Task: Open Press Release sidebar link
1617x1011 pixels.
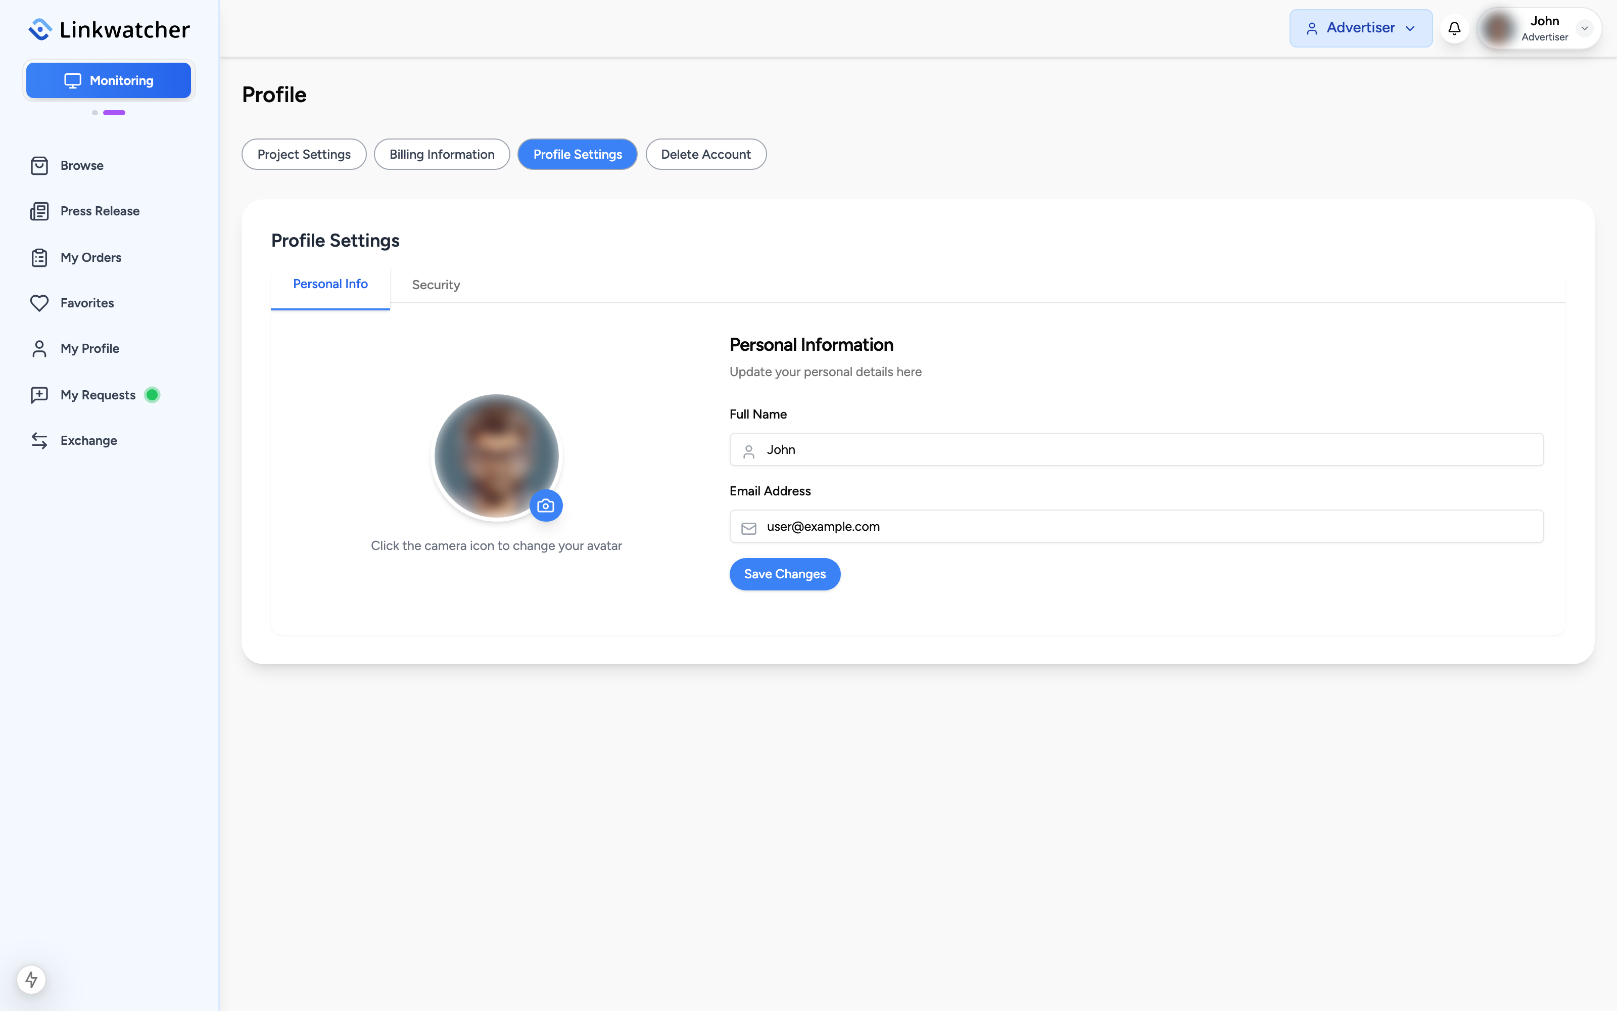Action: pos(100,211)
